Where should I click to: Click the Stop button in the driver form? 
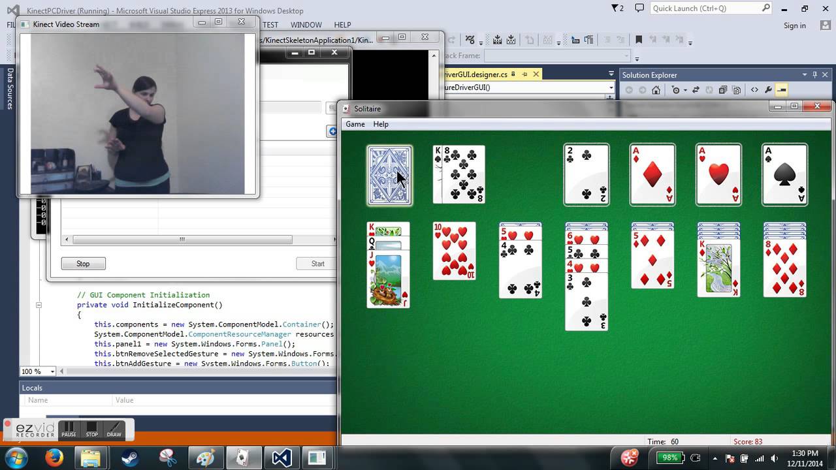pos(83,264)
